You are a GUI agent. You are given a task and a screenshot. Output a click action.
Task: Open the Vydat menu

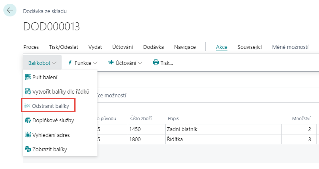pos(95,47)
